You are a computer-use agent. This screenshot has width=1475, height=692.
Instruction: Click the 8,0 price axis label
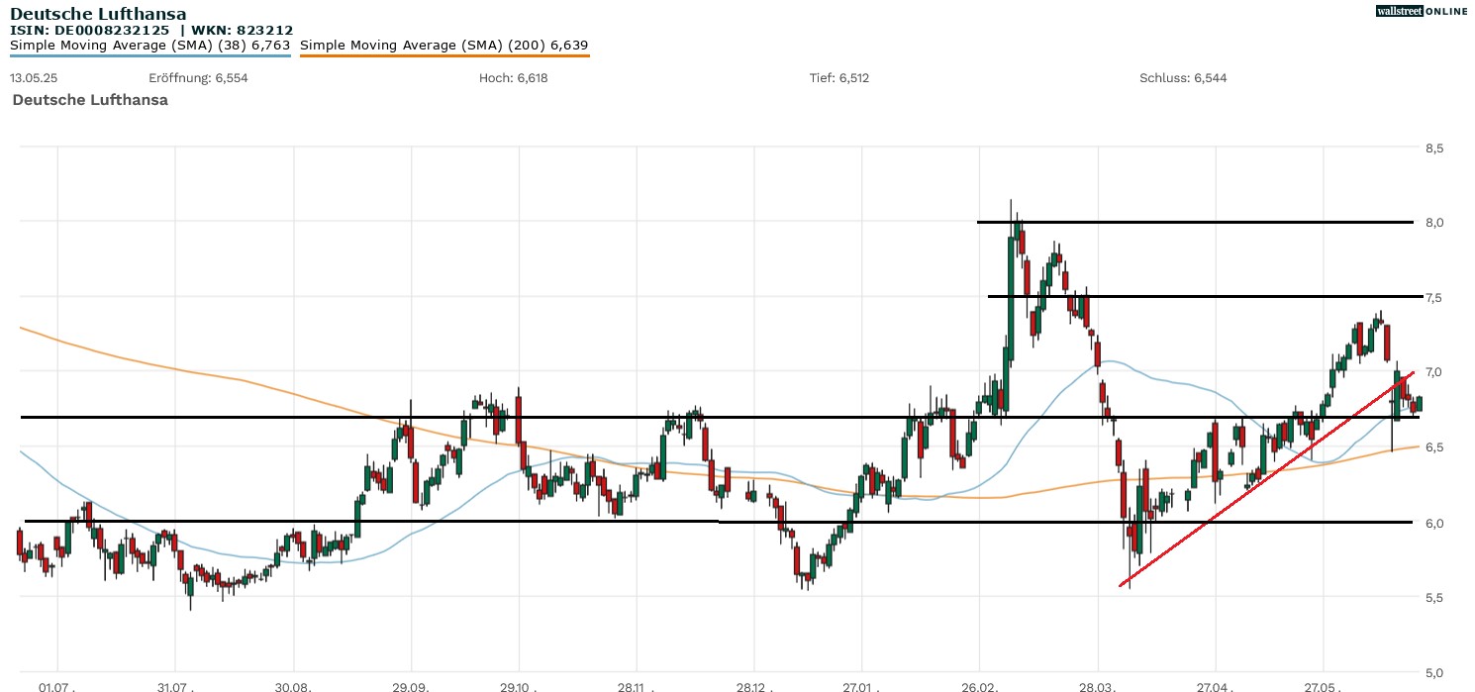[1434, 223]
